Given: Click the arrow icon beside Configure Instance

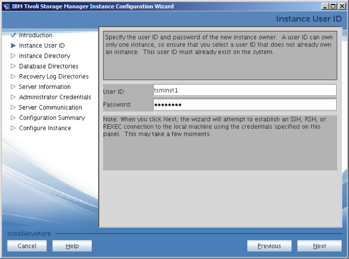Looking at the screenshot, I should coord(13,128).
